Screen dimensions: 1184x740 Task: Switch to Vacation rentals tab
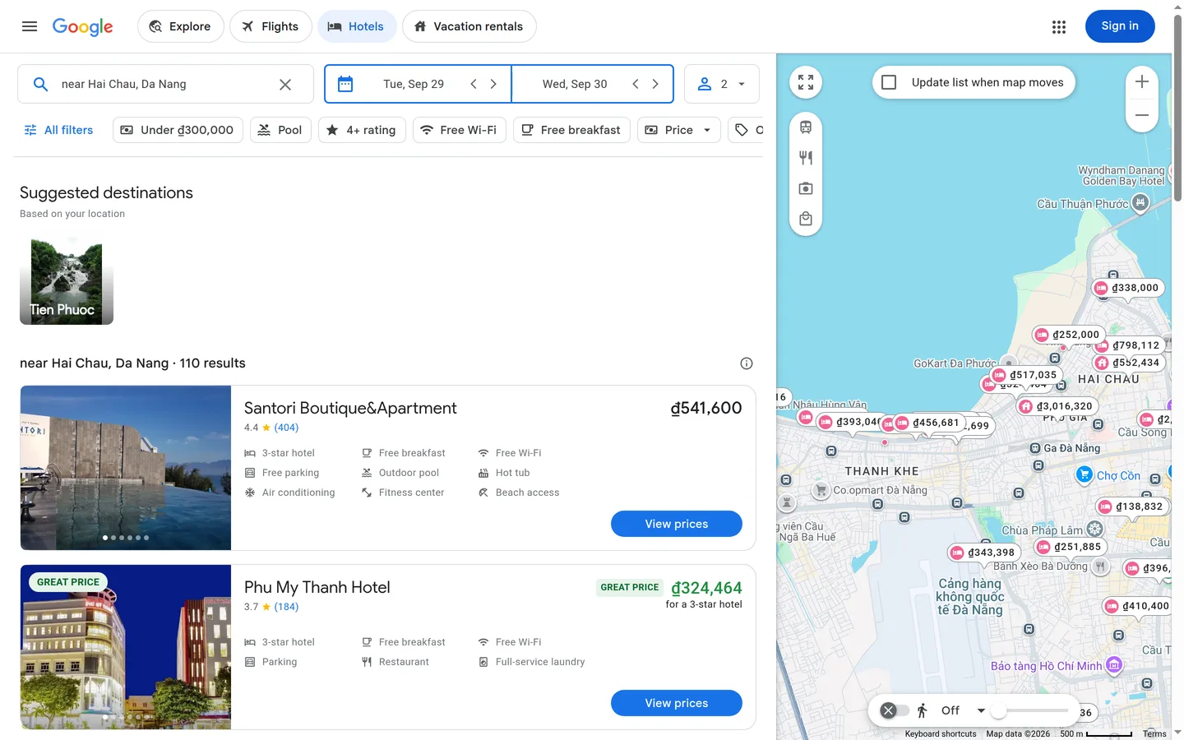coord(469,26)
